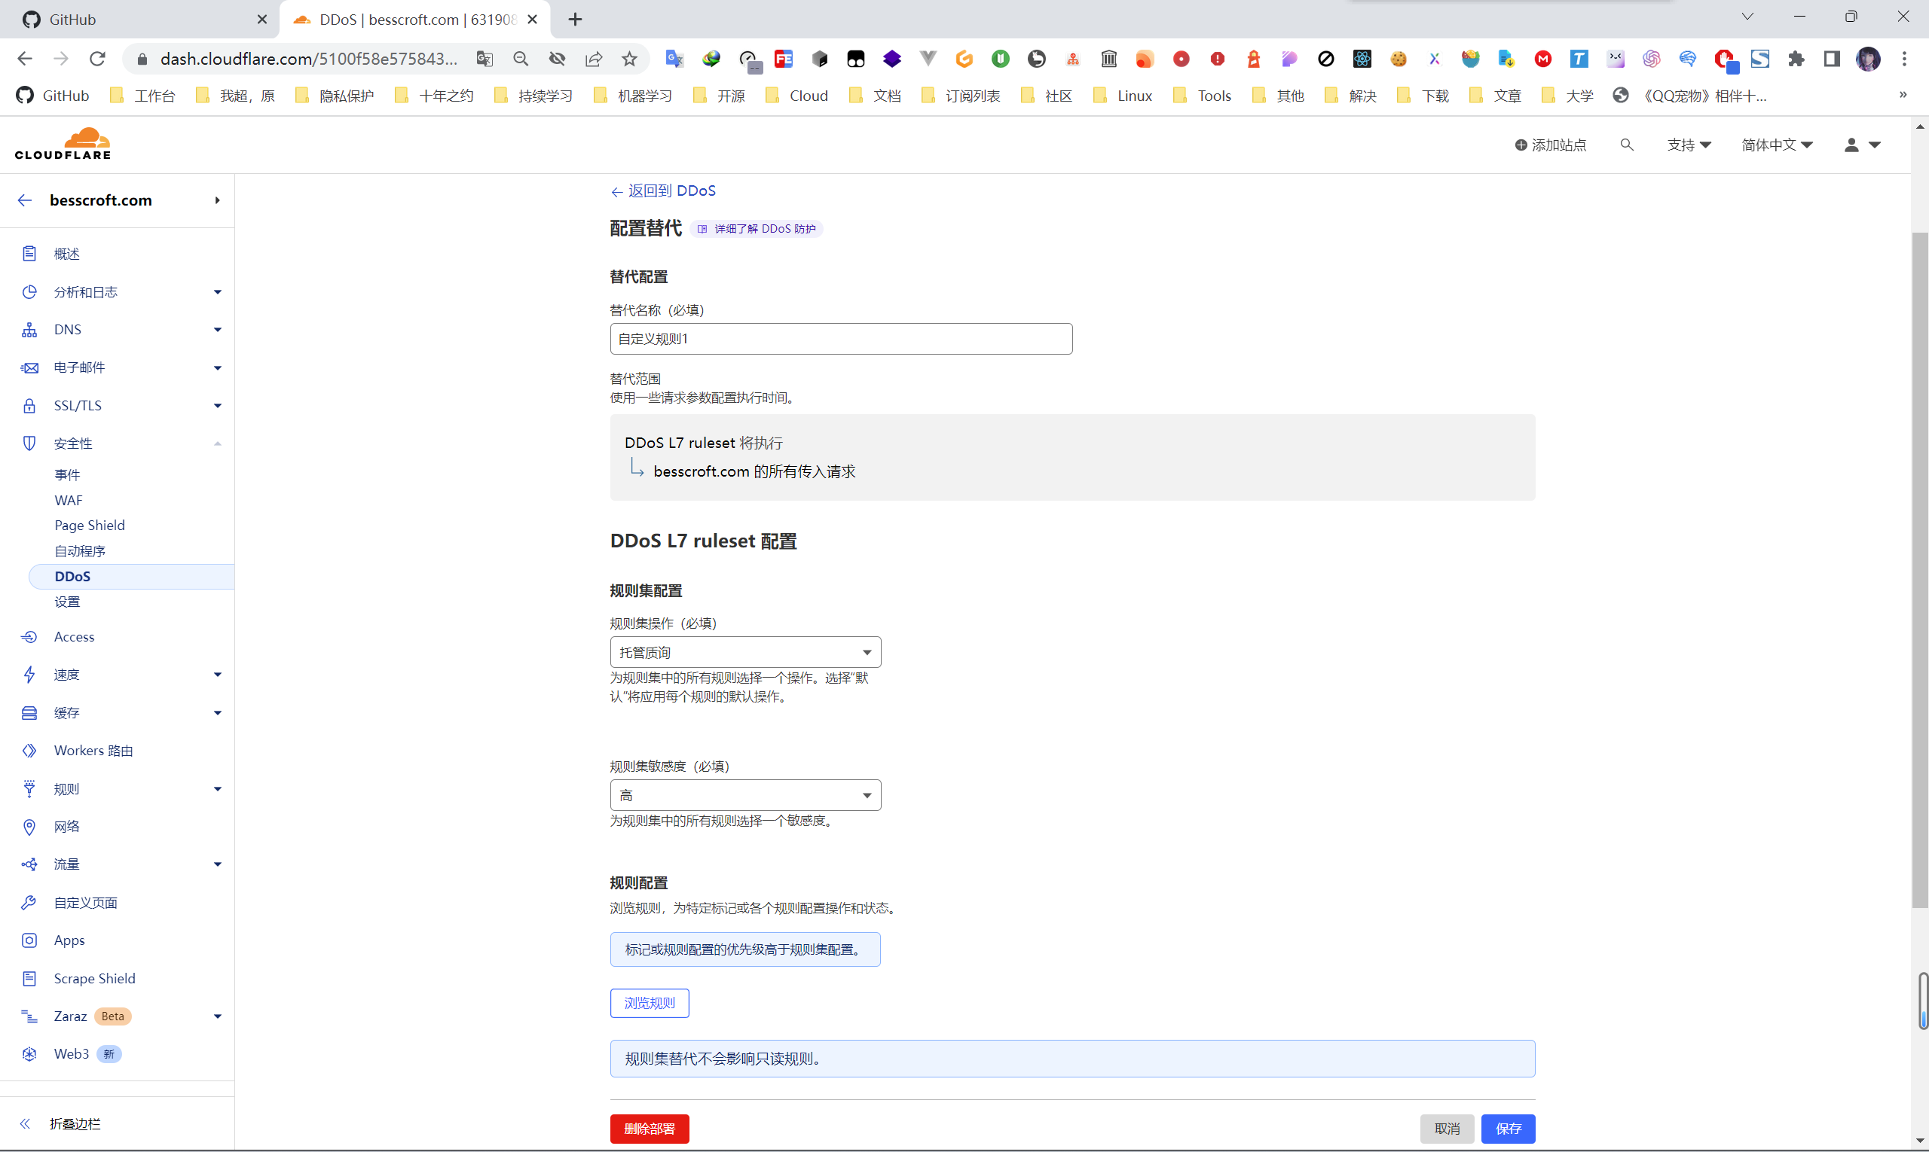Click the 规则 rules filter icon
1929x1152 pixels.
point(29,788)
